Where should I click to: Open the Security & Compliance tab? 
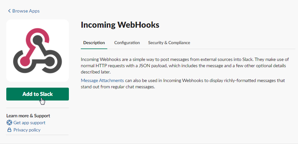point(169,43)
